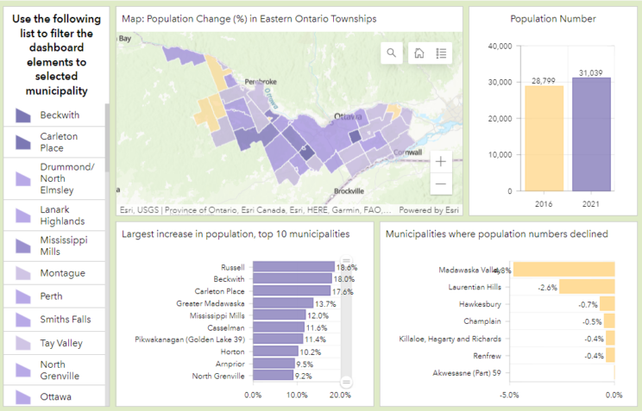Viewport: 642px width, 411px height.
Task: Click the 2021 population bar
Action: 591,134
